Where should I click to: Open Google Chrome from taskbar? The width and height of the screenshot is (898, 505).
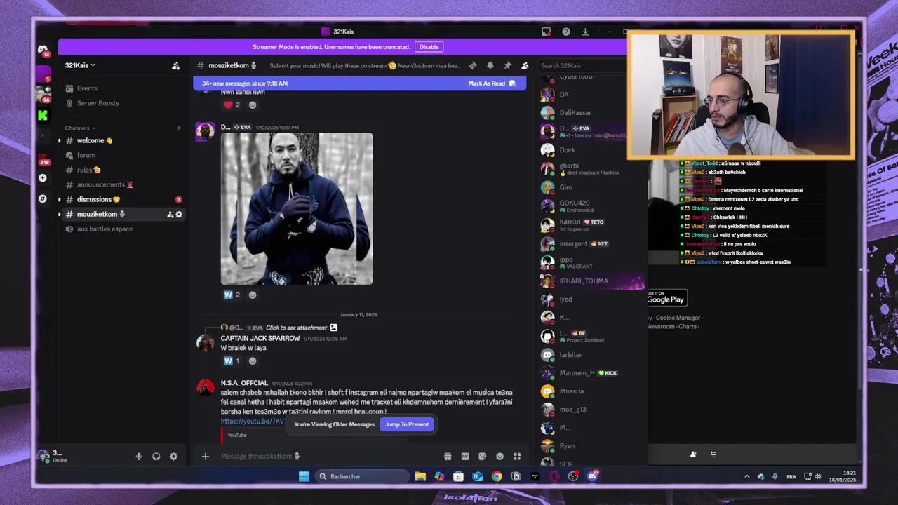(x=497, y=477)
